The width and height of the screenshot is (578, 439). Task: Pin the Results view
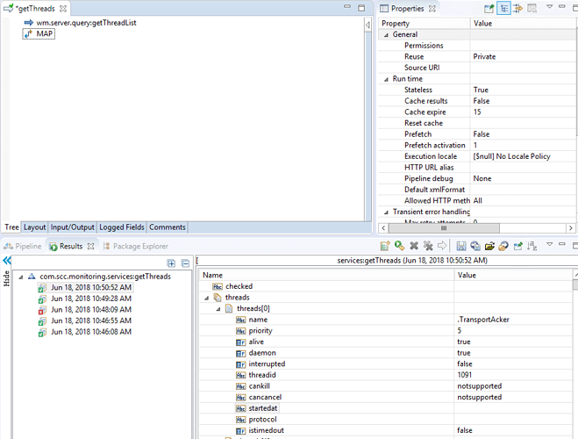pos(517,246)
